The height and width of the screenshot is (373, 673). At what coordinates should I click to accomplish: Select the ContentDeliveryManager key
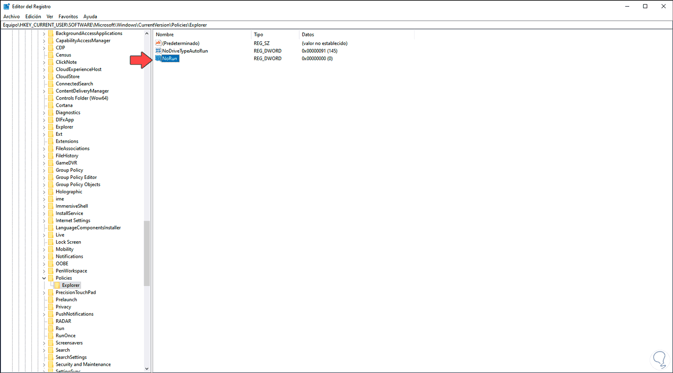pos(82,91)
